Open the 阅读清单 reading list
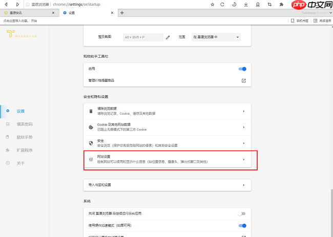 click(x=322, y=21)
